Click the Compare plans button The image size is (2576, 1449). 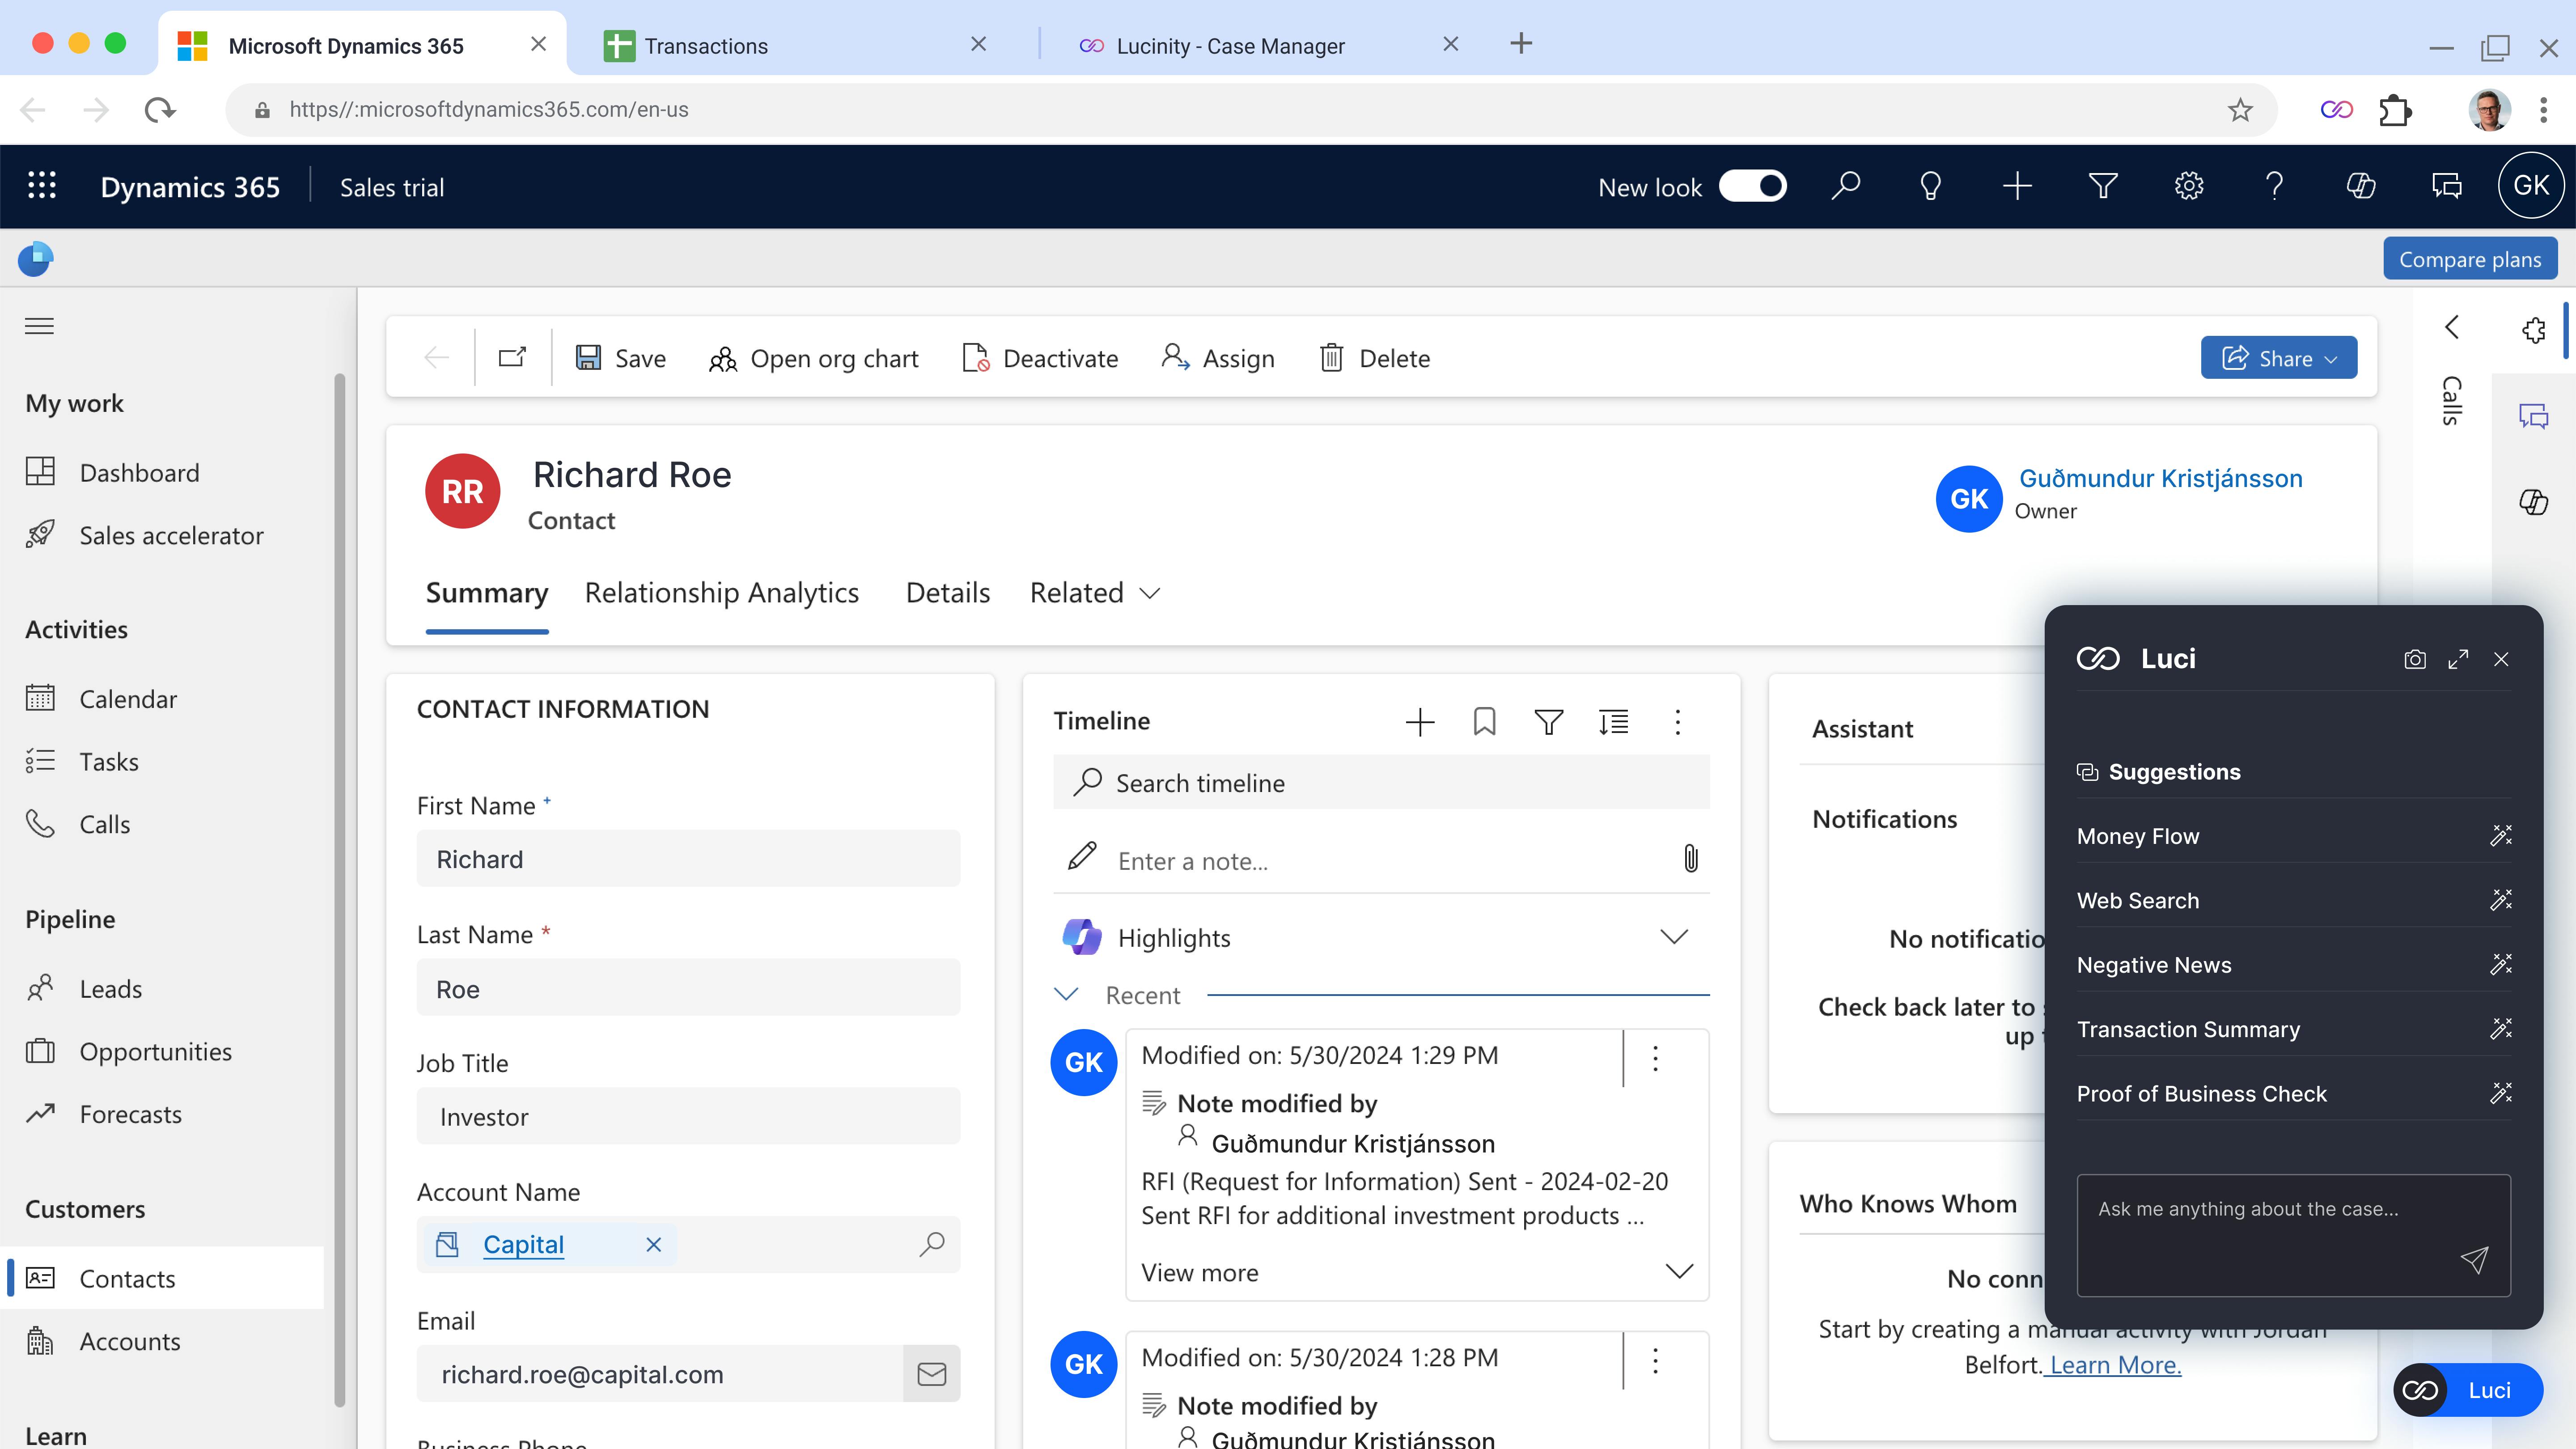click(2469, 257)
